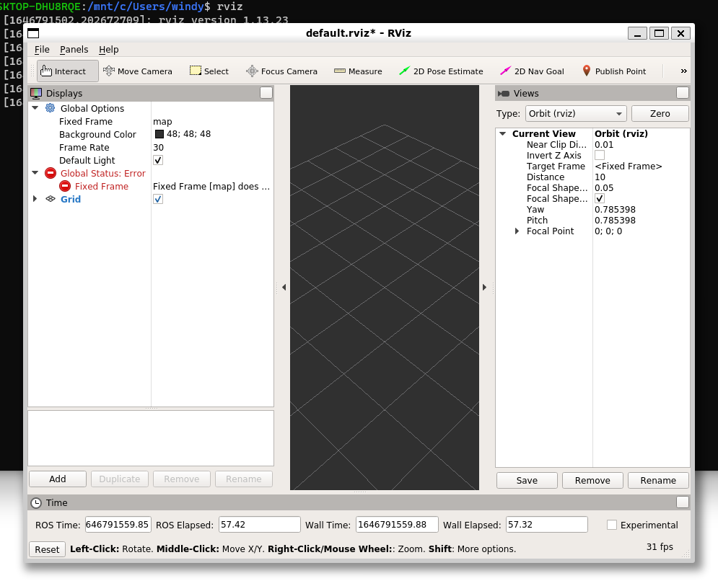
Task: Toggle the Default Light checkbox
Action: coord(158,160)
